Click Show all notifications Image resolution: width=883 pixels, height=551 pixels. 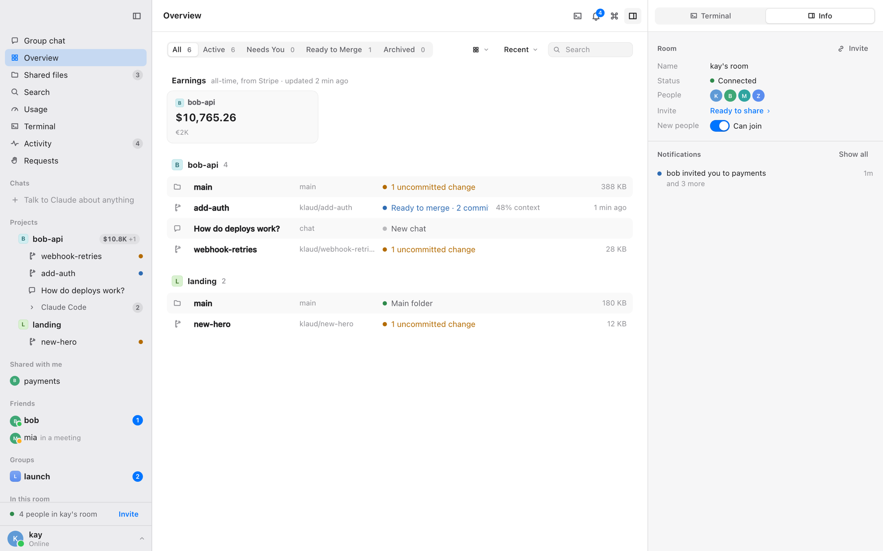point(853,154)
